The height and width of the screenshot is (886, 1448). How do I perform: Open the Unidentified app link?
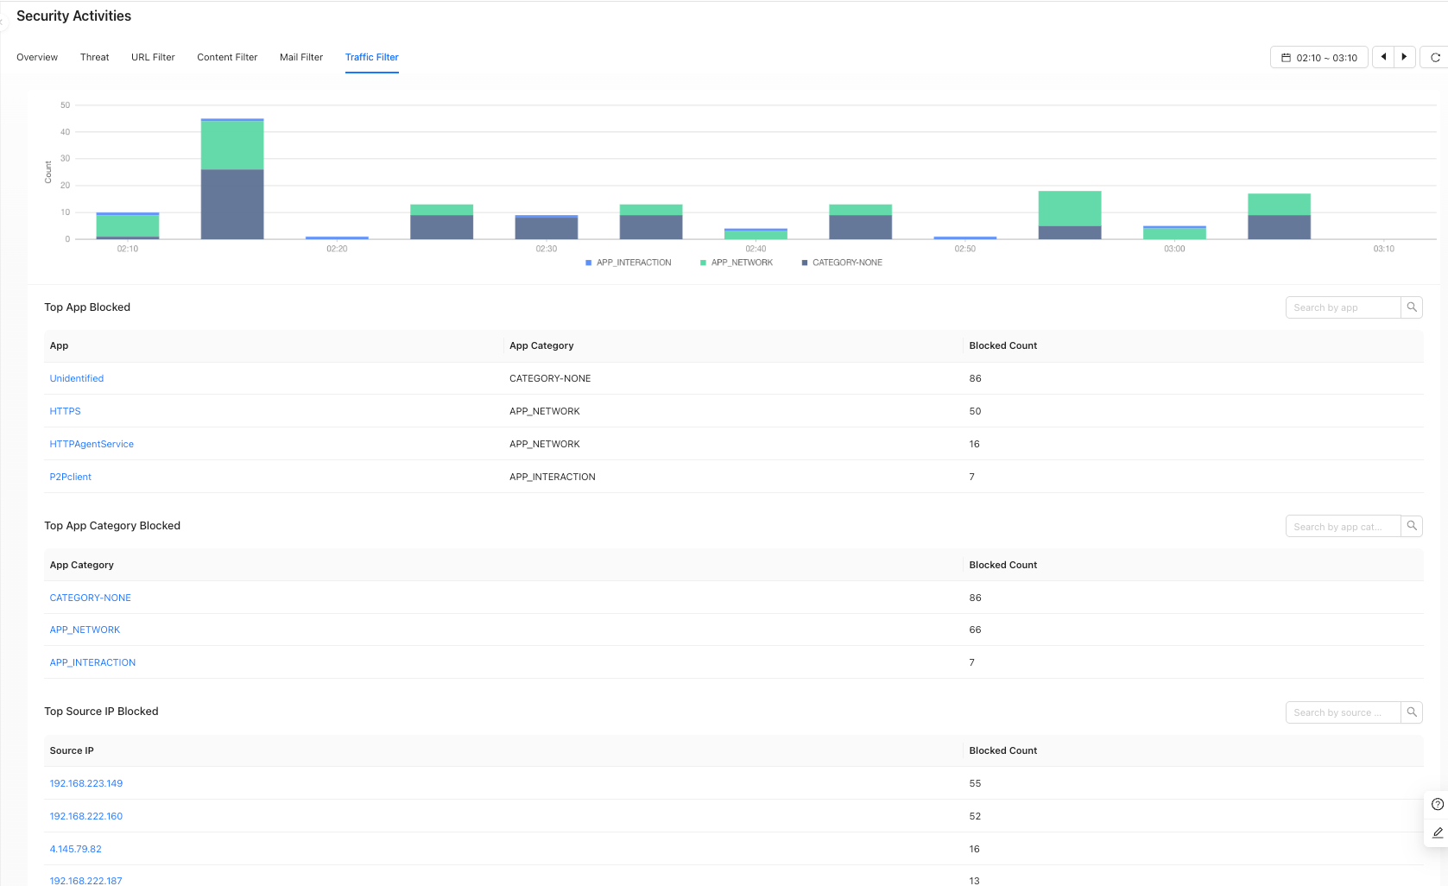[x=77, y=378]
